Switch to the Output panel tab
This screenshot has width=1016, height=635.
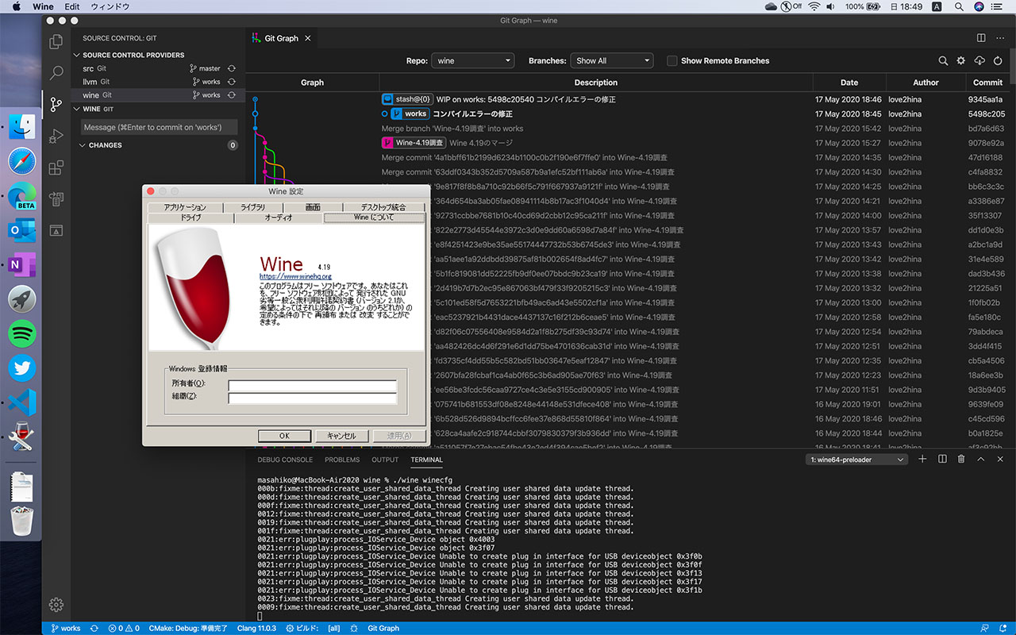(x=385, y=460)
